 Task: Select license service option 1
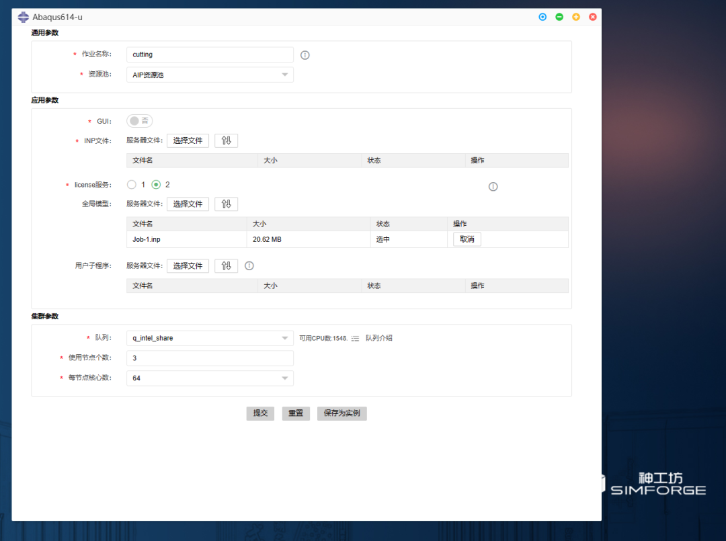[132, 185]
